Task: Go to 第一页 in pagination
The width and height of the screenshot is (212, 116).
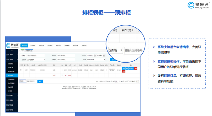Action: click(x=122, y=81)
